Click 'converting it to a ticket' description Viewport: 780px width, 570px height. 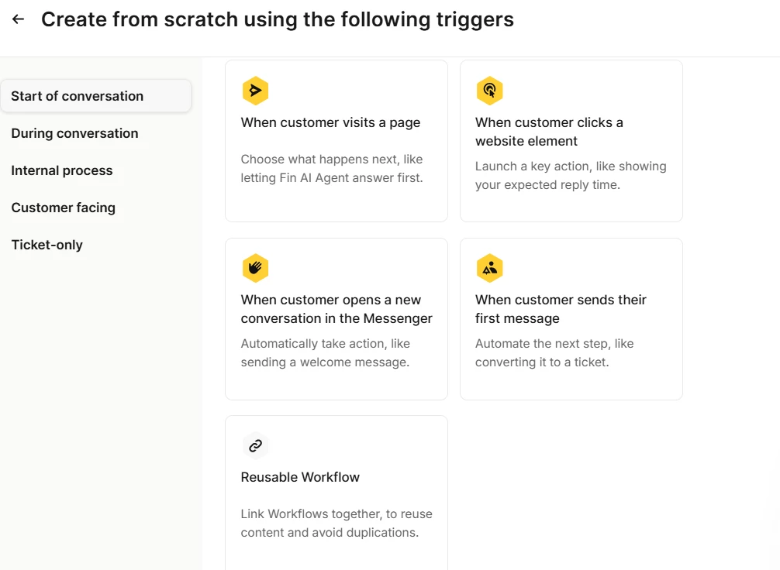(542, 362)
